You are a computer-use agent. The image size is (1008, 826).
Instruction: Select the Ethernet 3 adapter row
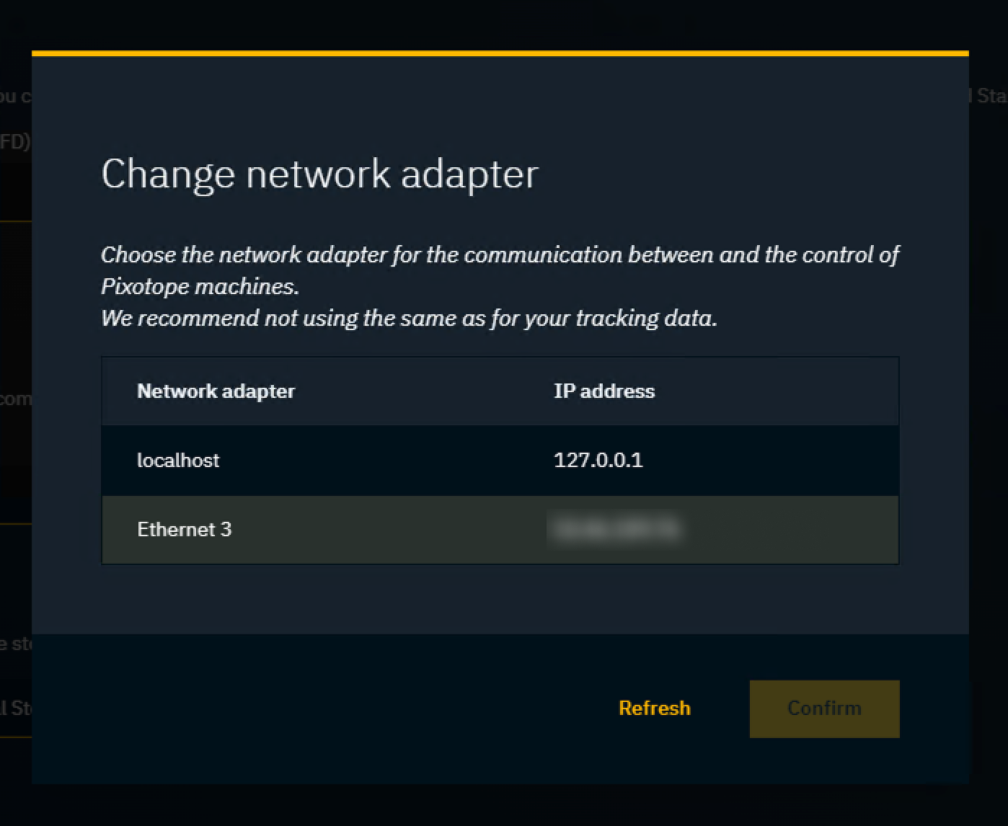tap(500, 530)
